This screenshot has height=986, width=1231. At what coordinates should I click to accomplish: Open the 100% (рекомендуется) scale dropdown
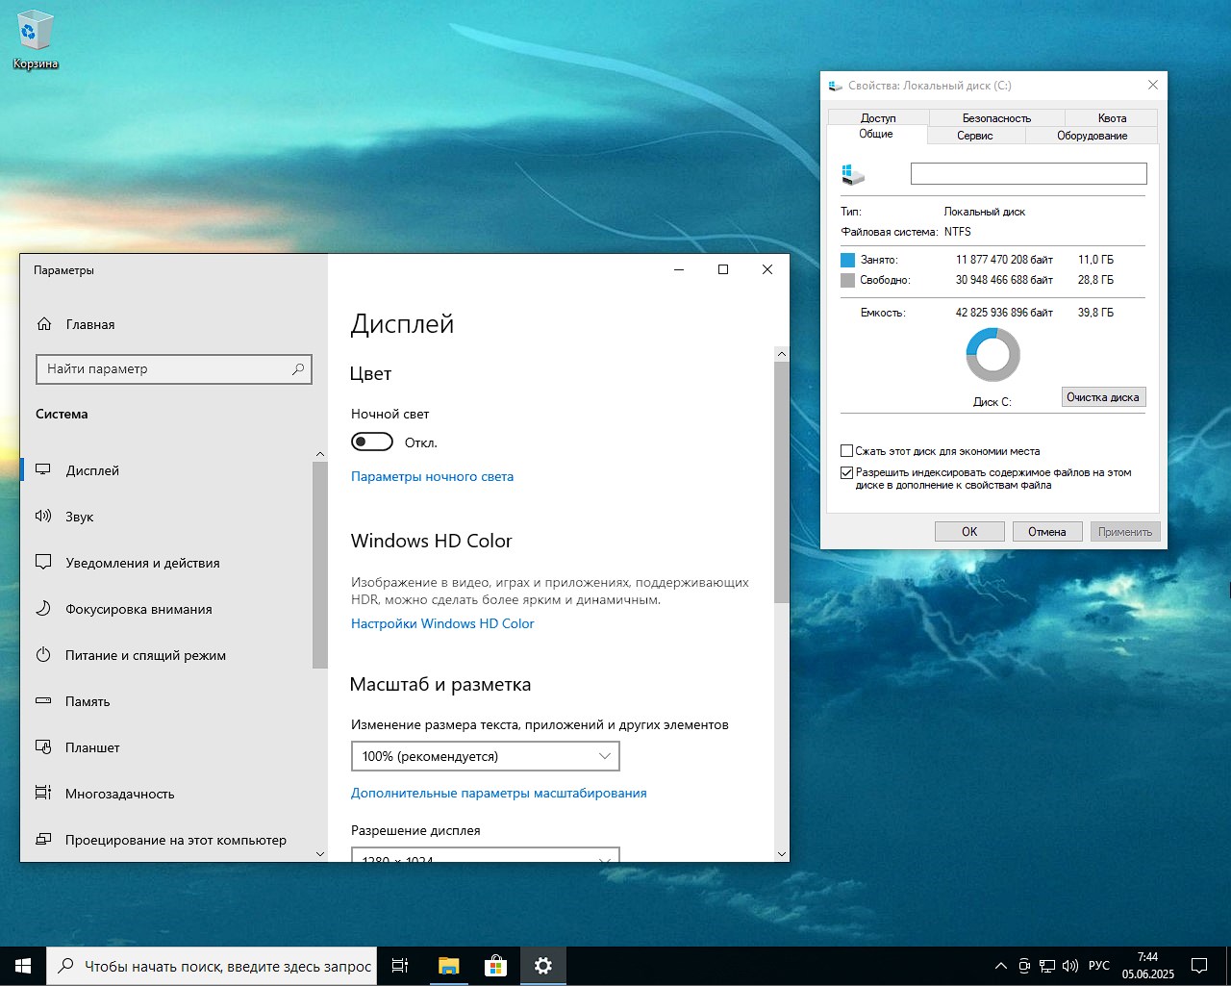tap(485, 756)
